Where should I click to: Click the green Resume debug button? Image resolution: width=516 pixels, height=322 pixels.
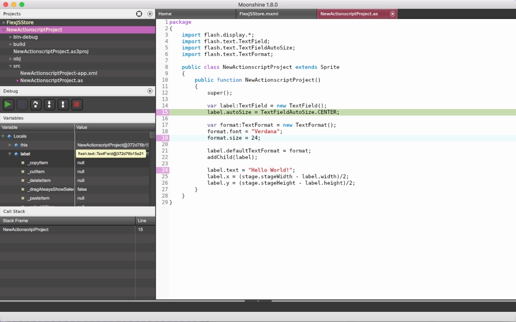(x=8, y=105)
